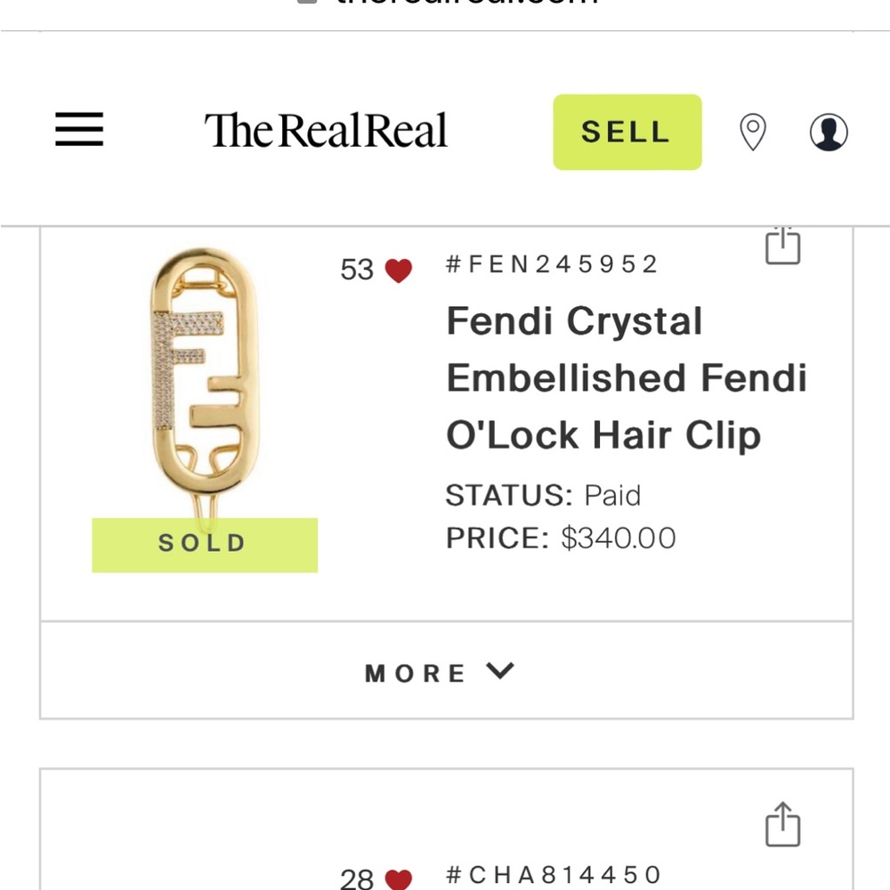Click the share icon on the lower listing card
890x890 pixels.
click(x=782, y=825)
